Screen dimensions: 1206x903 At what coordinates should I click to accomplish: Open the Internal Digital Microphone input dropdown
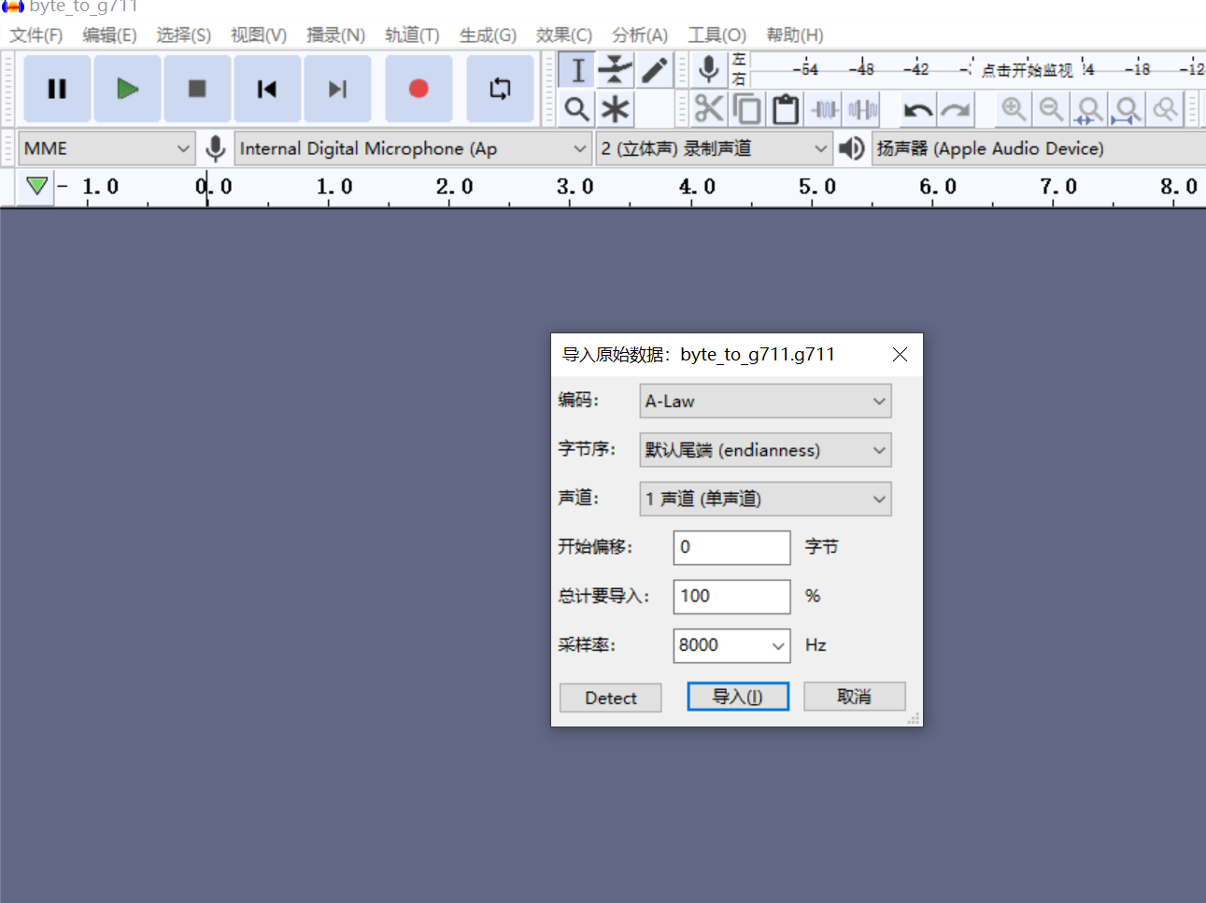(x=412, y=148)
